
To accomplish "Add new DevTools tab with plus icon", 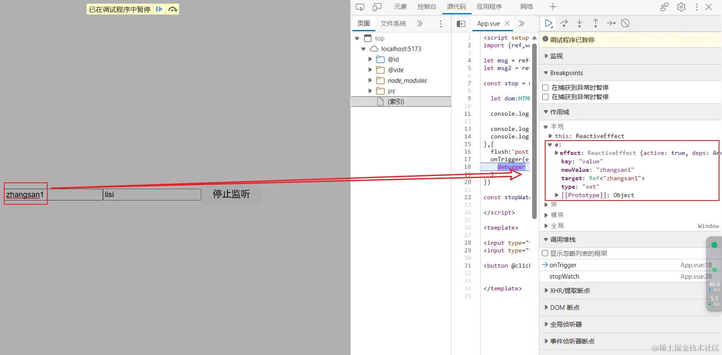I will pyautogui.click(x=553, y=7).
